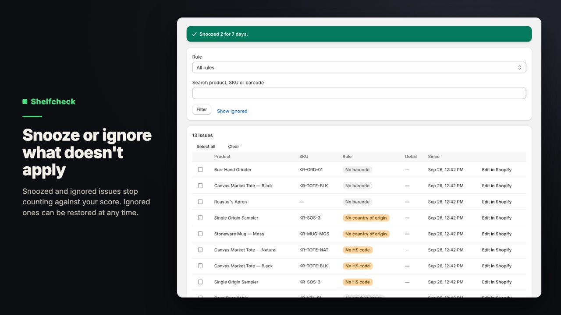The width and height of the screenshot is (561, 315).
Task: Check the Canvas Market Tote — Natural row
Action: (200, 250)
